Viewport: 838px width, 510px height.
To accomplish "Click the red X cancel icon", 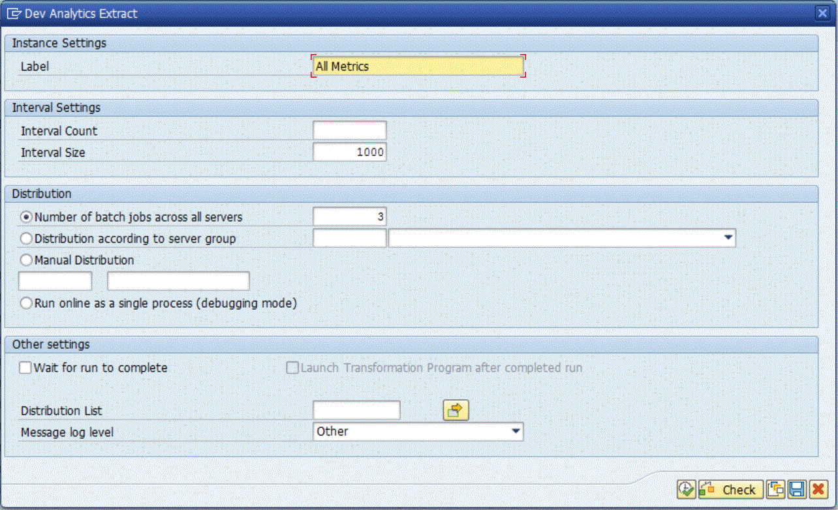I will click(817, 489).
